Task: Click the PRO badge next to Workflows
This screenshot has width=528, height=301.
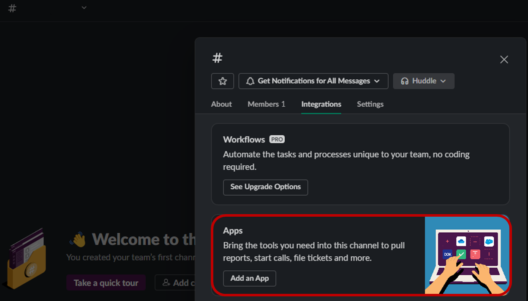Action: pyautogui.click(x=278, y=139)
